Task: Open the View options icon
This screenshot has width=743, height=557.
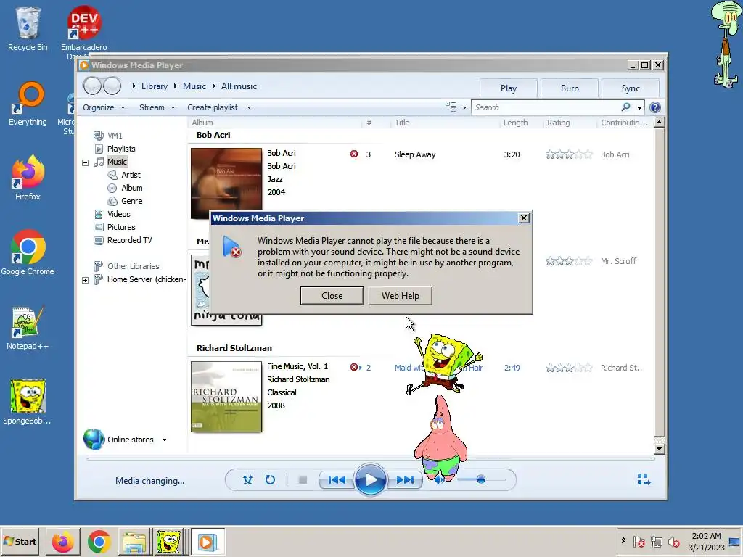Action: [x=451, y=107]
